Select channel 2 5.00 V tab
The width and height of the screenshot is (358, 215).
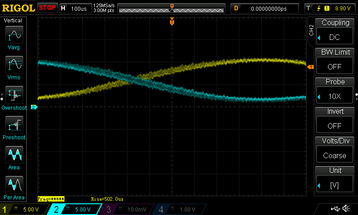[75, 209]
